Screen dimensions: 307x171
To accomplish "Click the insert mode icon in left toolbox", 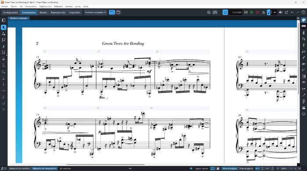I will pyautogui.click(x=4, y=52).
